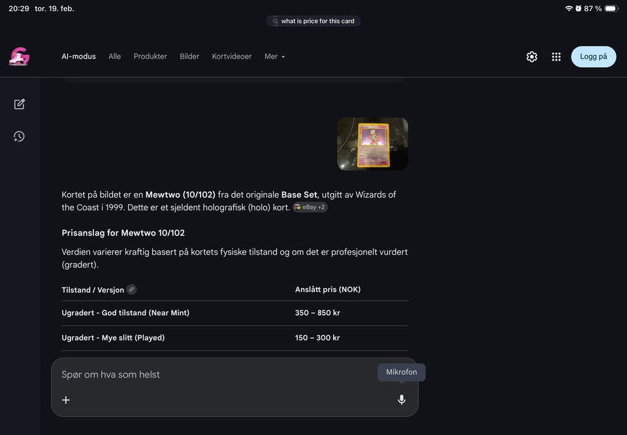Switch to the Bilder tab
Viewport: 627px width, 435px height.
point(189,56)
